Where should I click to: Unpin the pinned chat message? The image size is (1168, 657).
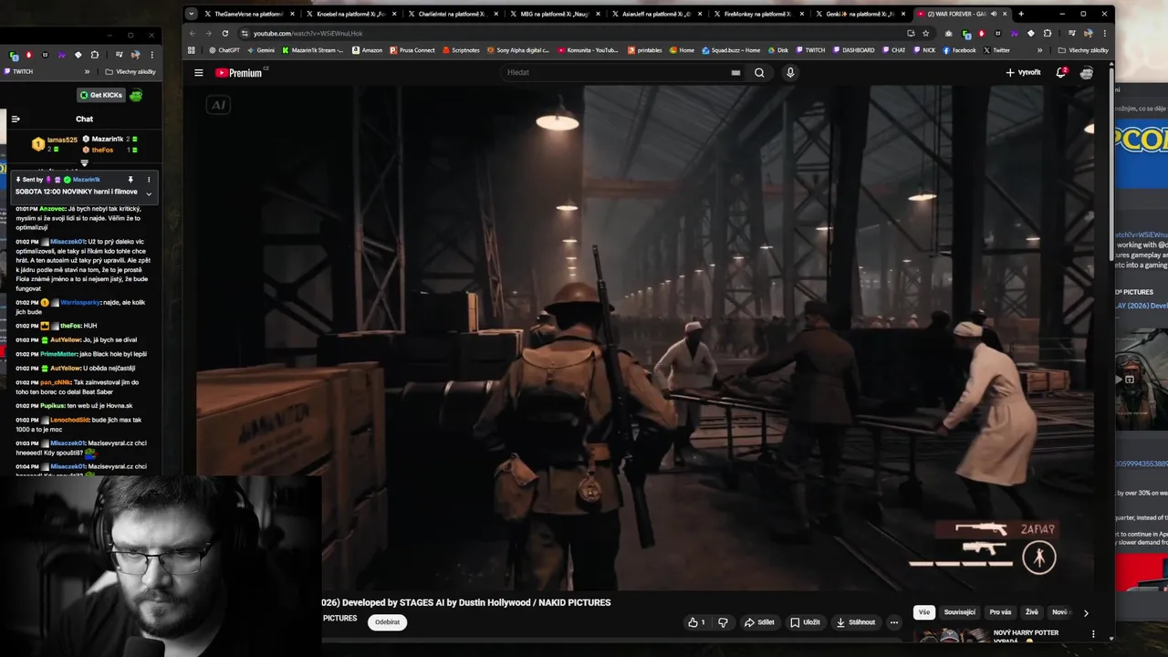click(x=130, y=180)
